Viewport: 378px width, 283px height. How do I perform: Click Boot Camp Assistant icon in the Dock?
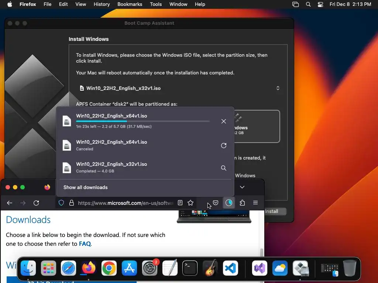[300, 268]
